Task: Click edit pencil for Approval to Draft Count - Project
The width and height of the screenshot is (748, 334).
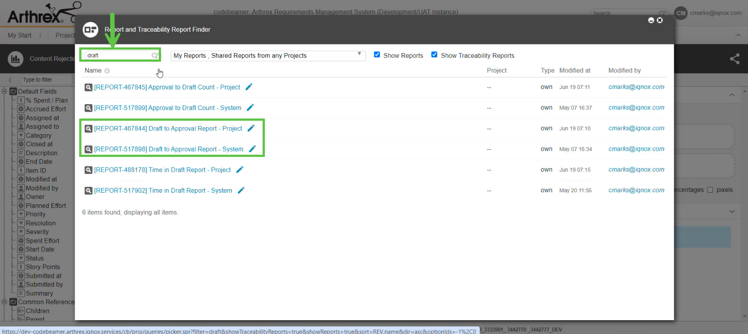Action: click(249, 87)
